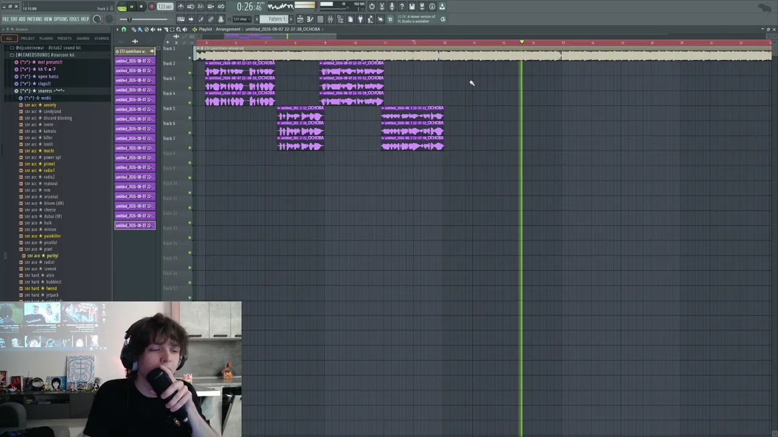The width and height of the screenshot is (778, 437).
Task: Open the Playlist view icon
Action: point(300,19)
